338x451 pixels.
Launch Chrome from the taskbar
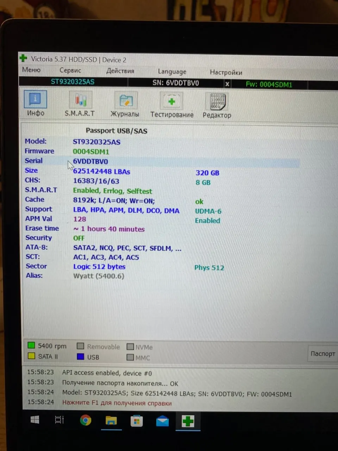(86, 420)
